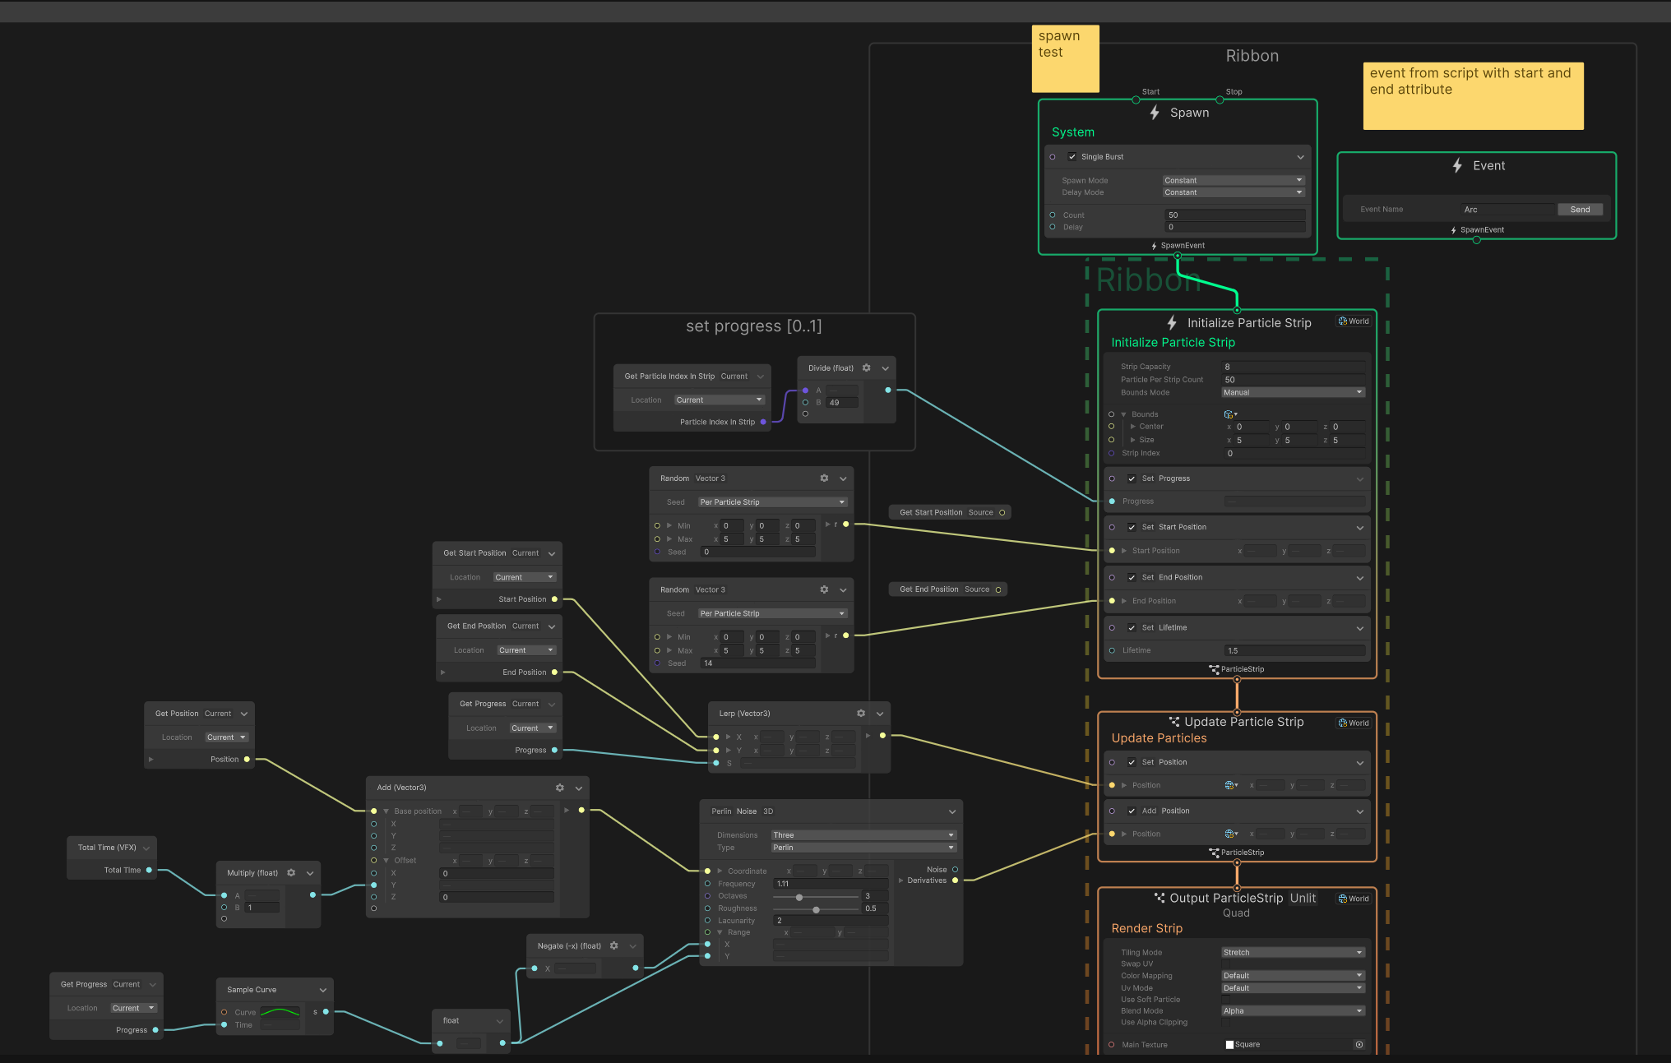Toggle the Single Burst checkbox

point(1072,157)
